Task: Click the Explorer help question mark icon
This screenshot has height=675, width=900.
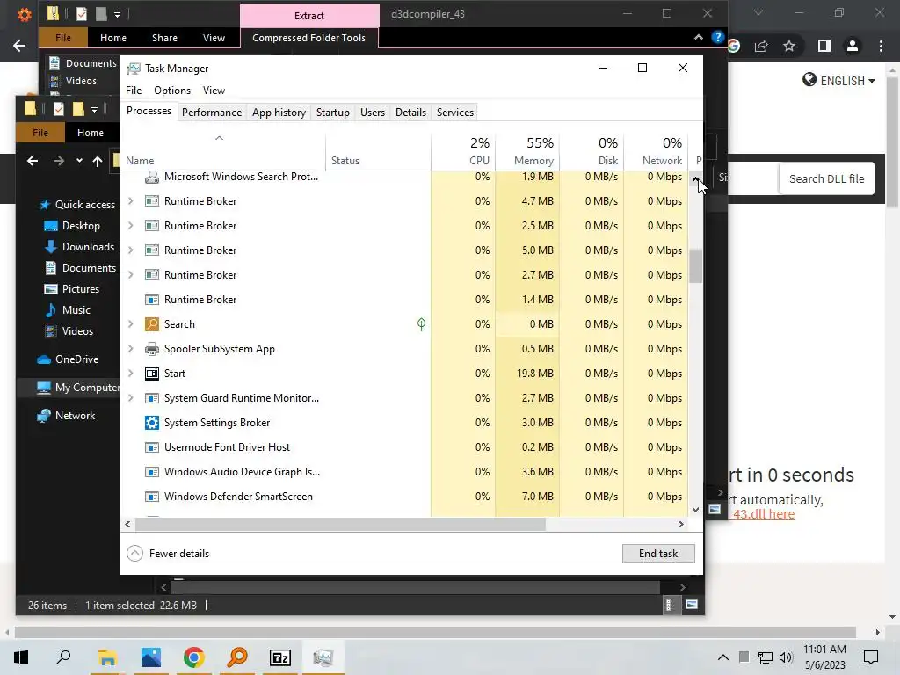Action: [717, 37]
